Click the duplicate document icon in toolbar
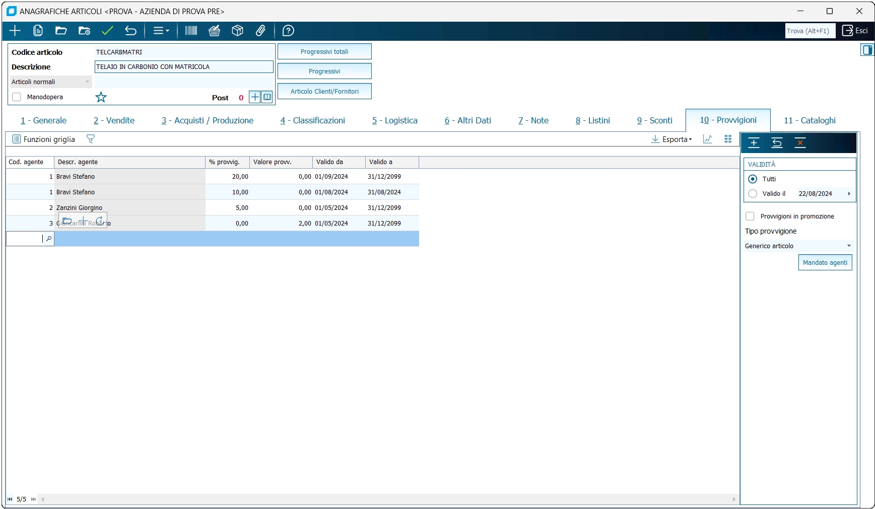875x509 pixels. coord(38,31)
